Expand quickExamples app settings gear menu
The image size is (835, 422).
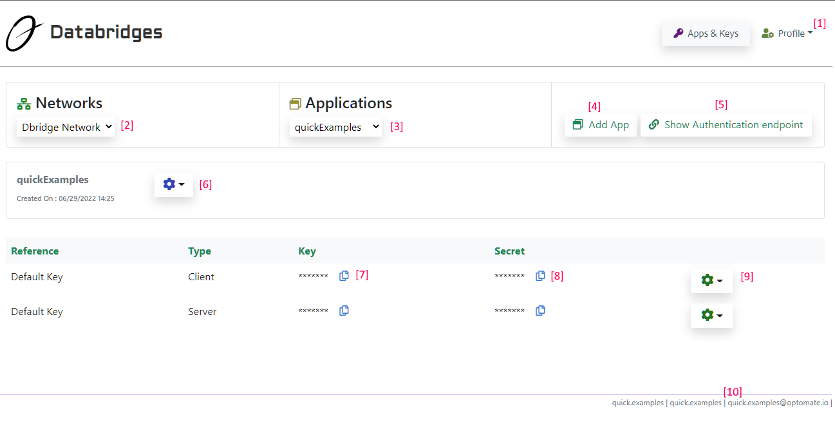tap(174, 184)
